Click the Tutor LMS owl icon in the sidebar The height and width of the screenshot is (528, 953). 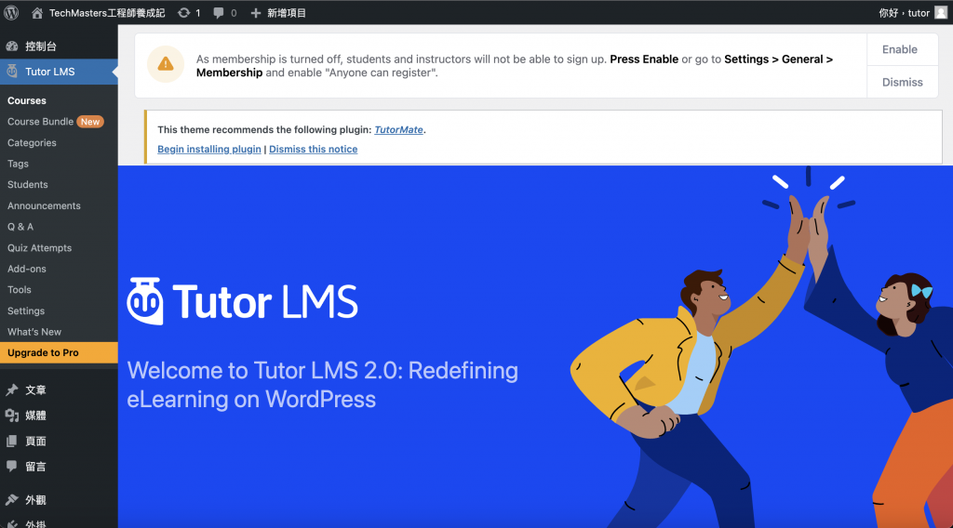12,71
